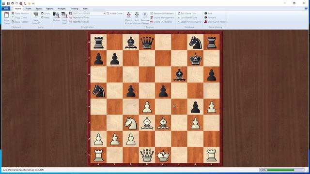Open the reference database combo box
The image size is (310, 174).
pyautogui.click(x=89, y=14)
